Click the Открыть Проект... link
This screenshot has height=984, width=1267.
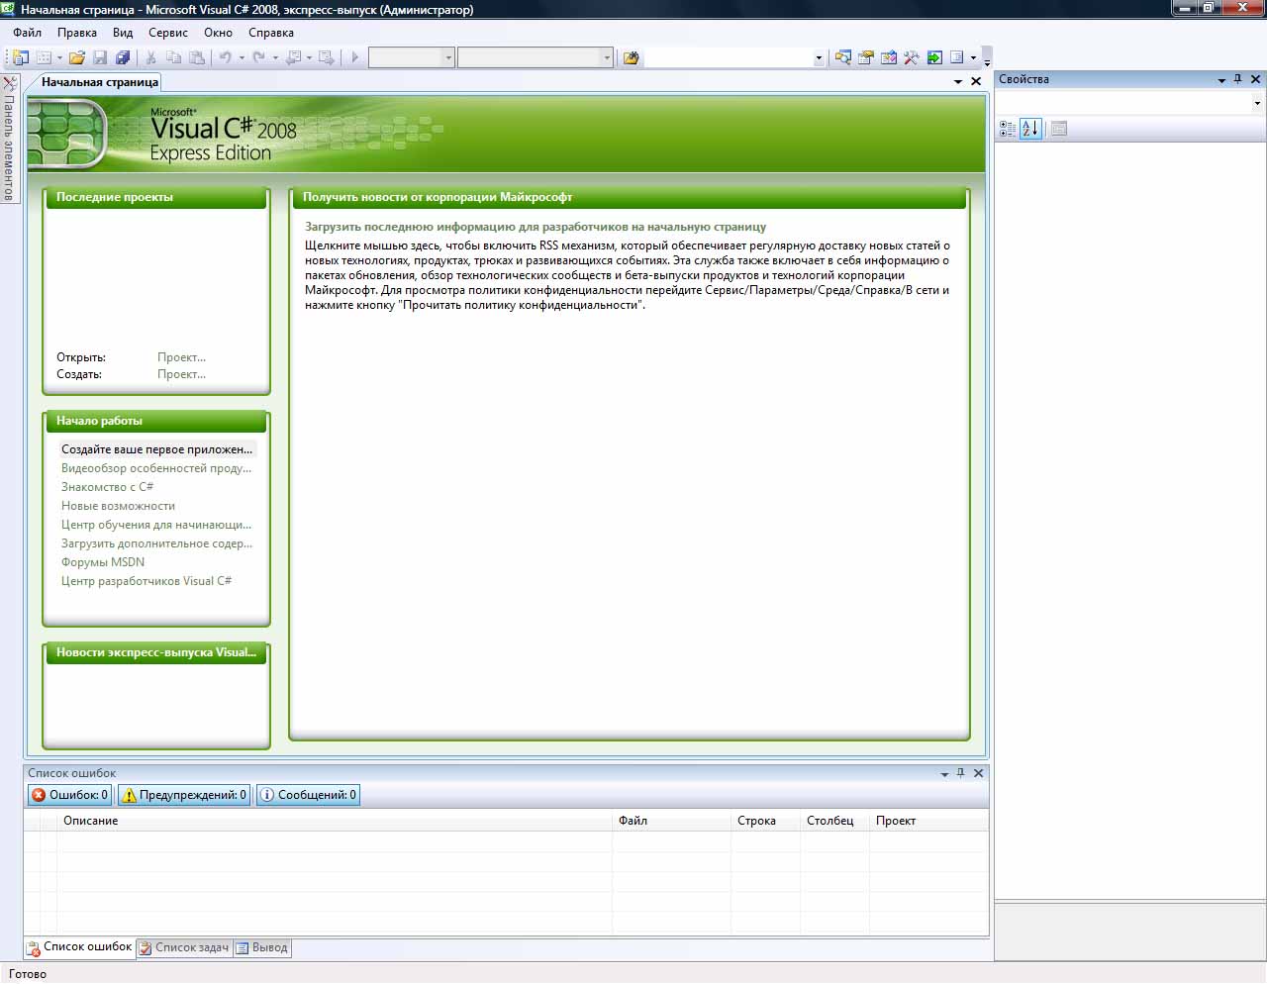(181, 357)
